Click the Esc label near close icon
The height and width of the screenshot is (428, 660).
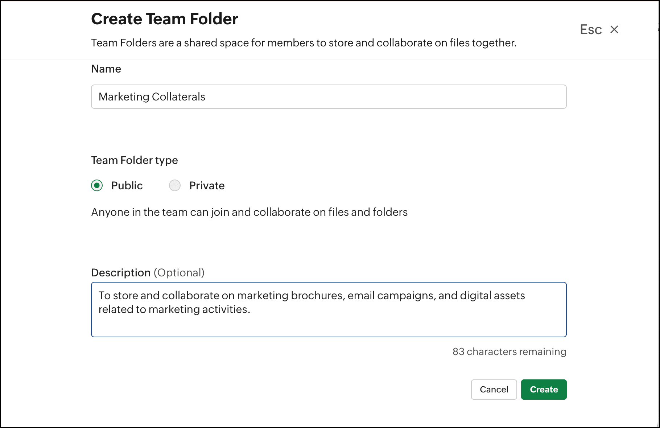590,29
